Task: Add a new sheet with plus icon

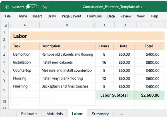Action: (x=121, y=114)
